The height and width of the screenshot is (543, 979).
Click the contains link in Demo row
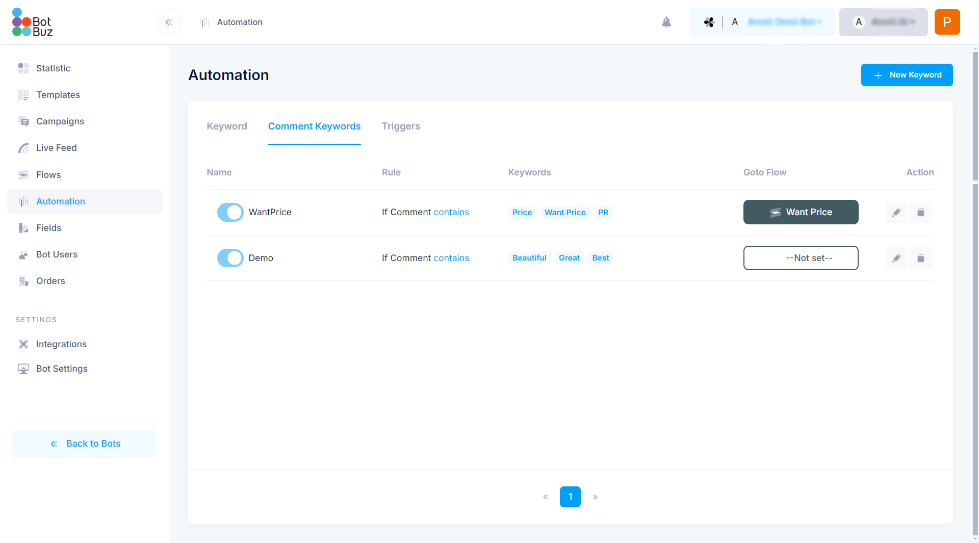click(451, 258)
